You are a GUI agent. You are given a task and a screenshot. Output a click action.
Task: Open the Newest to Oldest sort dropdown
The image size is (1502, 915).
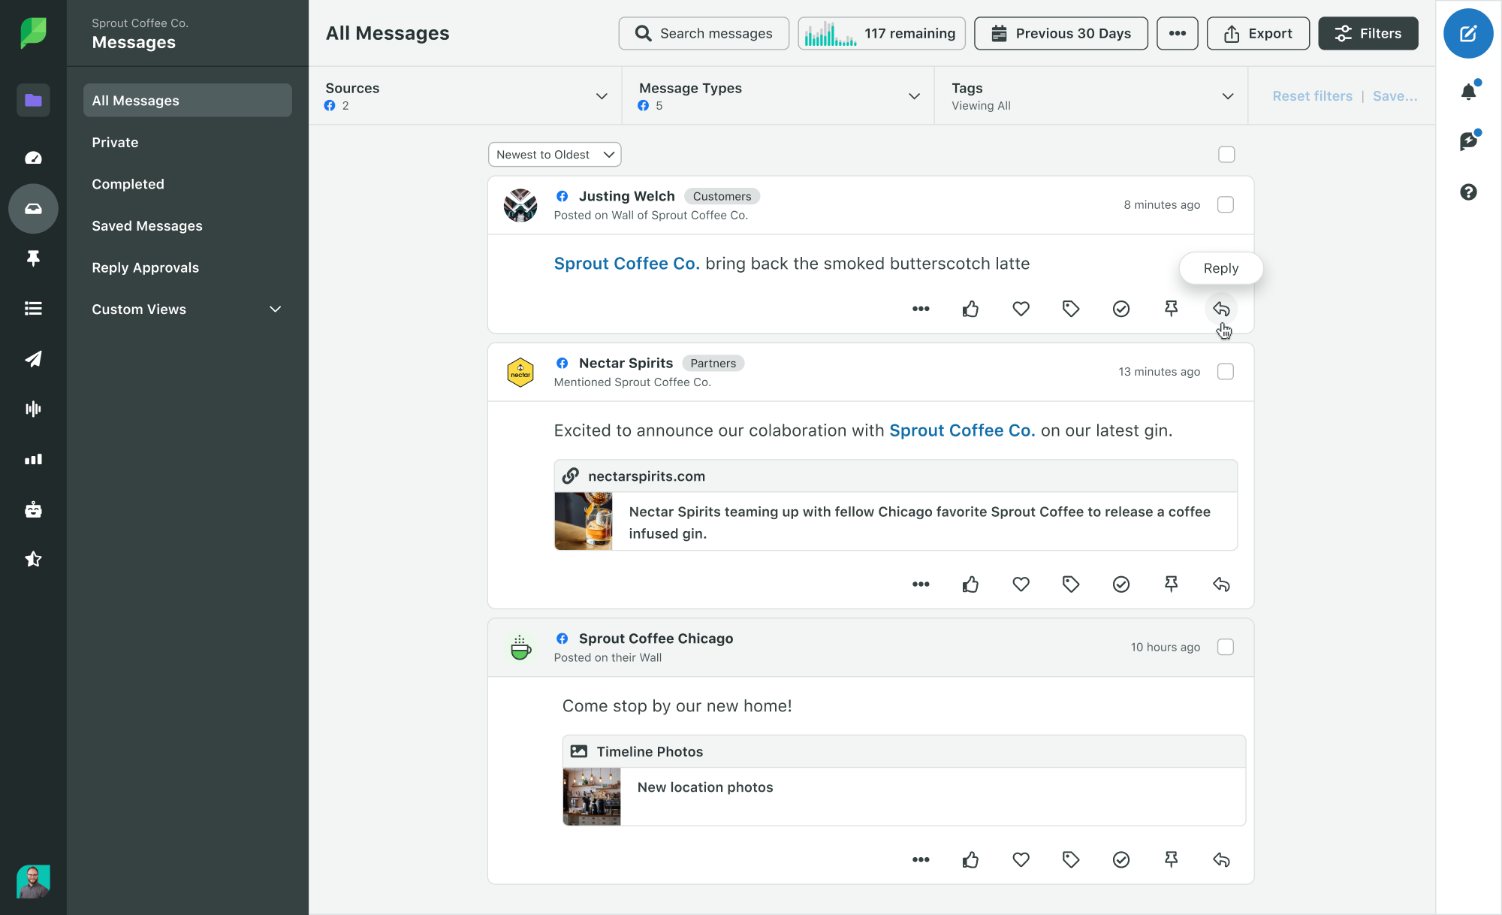553,153
